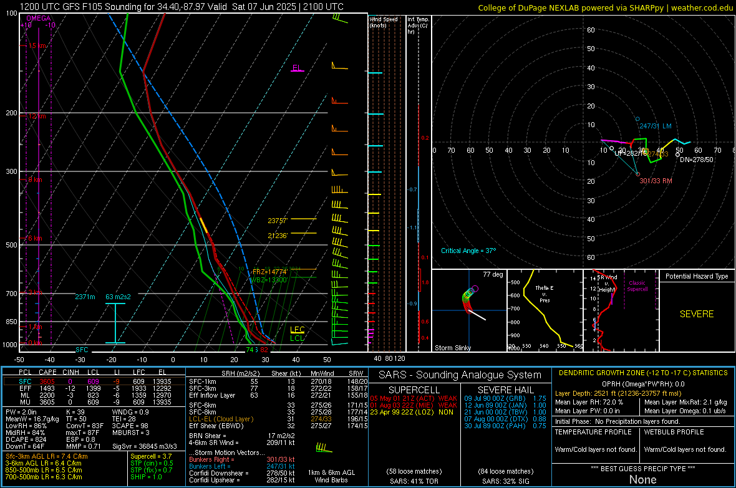Click the BRN Shear value line

tap(242, 436)
